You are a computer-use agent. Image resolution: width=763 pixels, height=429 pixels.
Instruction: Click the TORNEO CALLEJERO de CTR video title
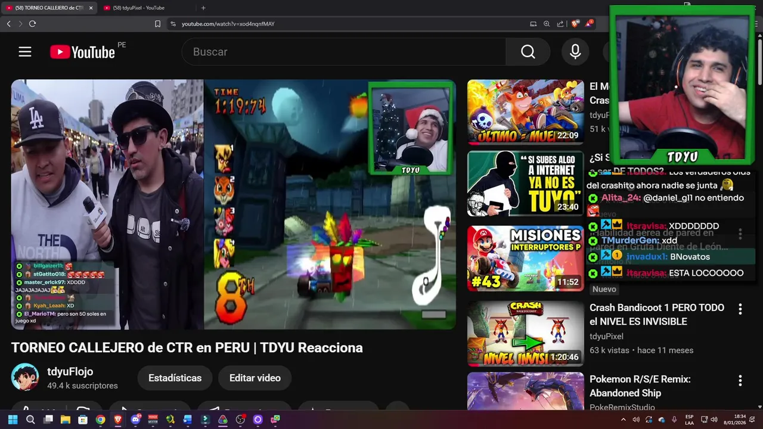click(x=187, y=348)
